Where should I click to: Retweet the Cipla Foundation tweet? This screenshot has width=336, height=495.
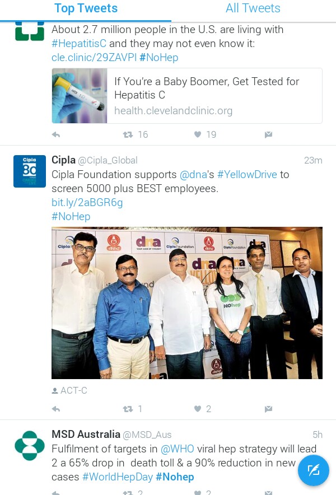(128, 409)
